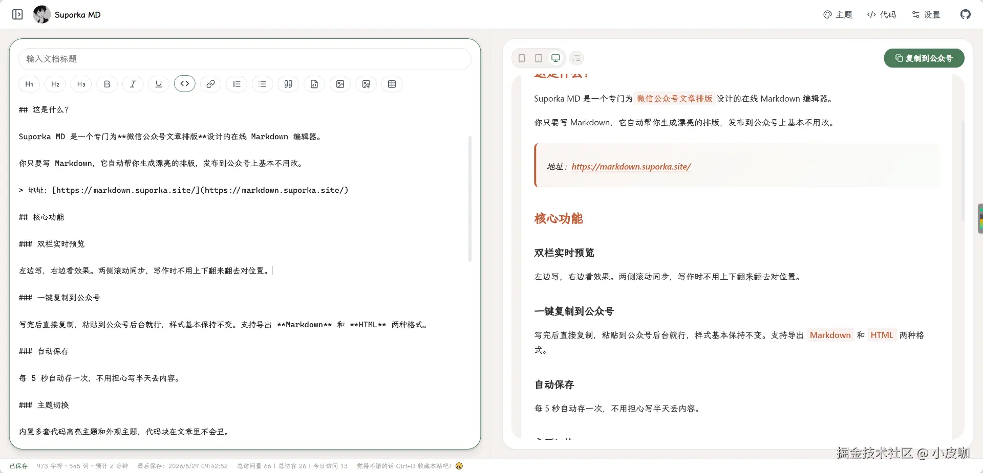Click the '每 5 秒自动存一次' line in editor
The width and height of the screenshot is (983, 473).
click(x=99, y=378)
